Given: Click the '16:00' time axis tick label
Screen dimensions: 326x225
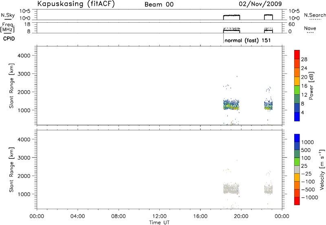Looking at the screenshot, I should pyautogui.click(x=200, y=216).
